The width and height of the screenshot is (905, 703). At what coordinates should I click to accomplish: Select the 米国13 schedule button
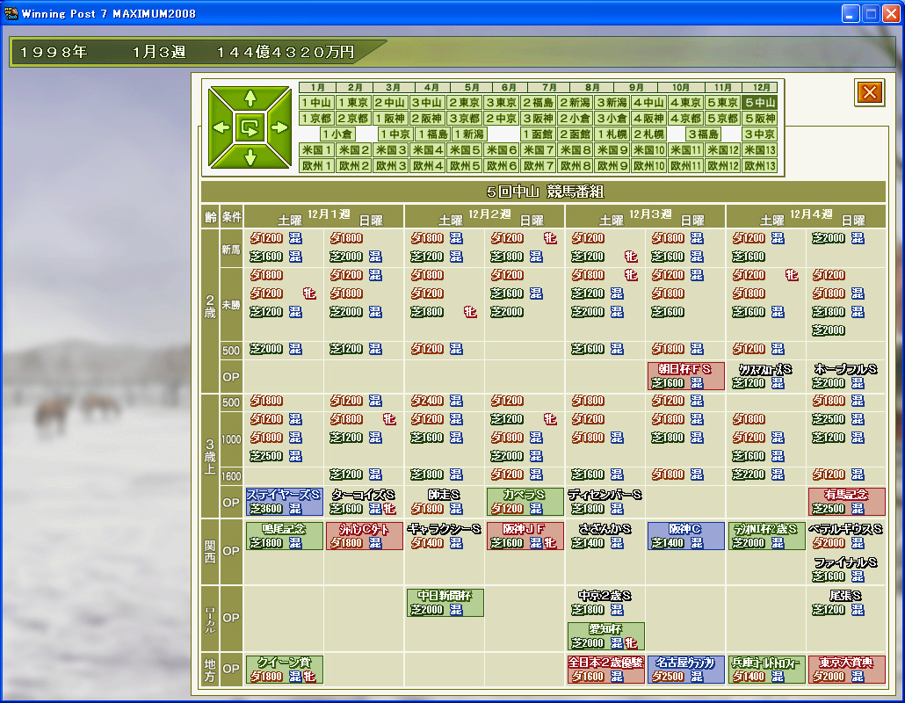pos(759,150)
